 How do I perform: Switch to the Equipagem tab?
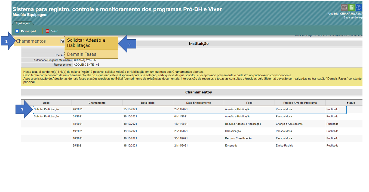click(23, 23)
